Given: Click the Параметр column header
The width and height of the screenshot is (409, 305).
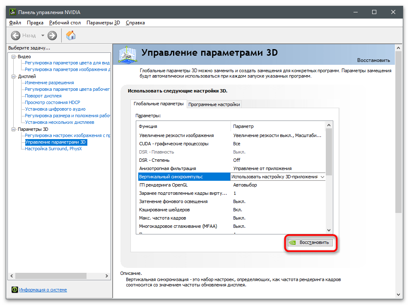Looking at the screenshot, I should click(x=278, y=126).
